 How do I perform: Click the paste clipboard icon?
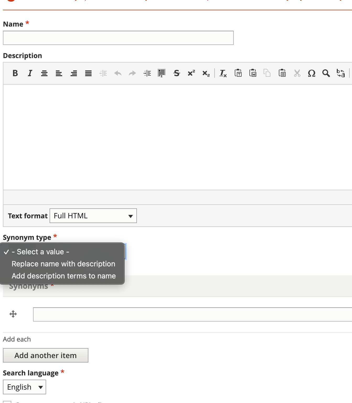coord(282,73)
